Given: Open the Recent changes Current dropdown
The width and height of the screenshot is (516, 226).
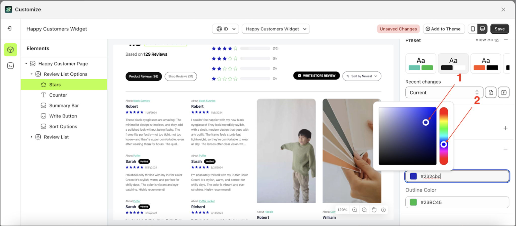Looking at the screenshot, I should click(444, 92).
